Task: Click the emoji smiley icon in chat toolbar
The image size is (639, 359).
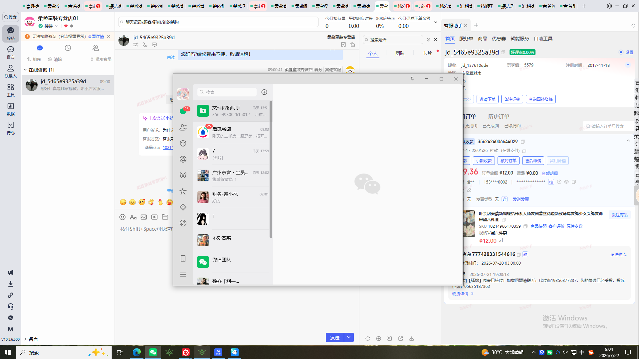Action: (x=122, y=217)
